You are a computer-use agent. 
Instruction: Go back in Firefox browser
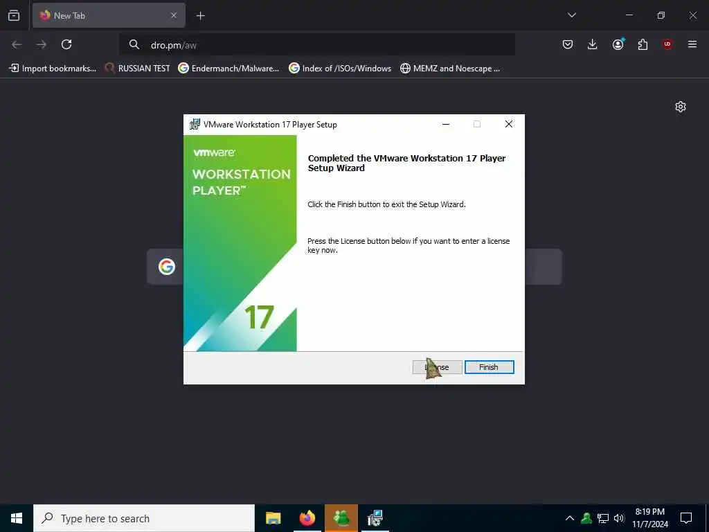coord(17,44)
